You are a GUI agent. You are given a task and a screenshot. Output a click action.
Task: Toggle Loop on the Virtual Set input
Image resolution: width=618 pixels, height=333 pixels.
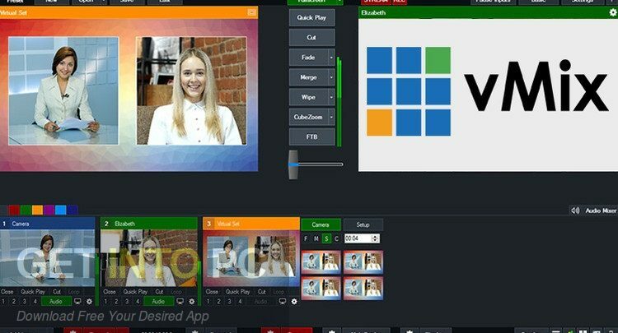click(x=279, y=292)
